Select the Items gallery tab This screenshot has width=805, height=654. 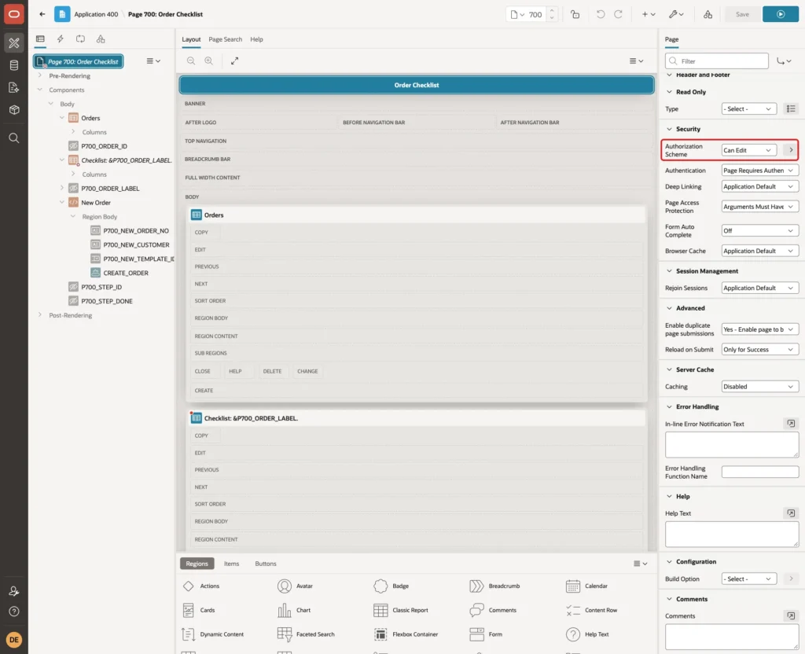[231, 564]
